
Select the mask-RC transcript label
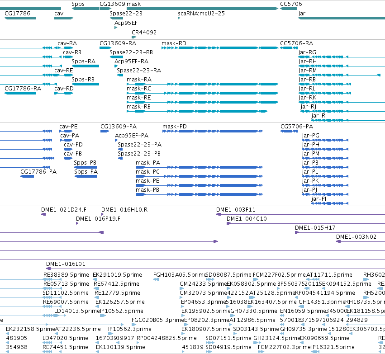(x=139, y=89)
